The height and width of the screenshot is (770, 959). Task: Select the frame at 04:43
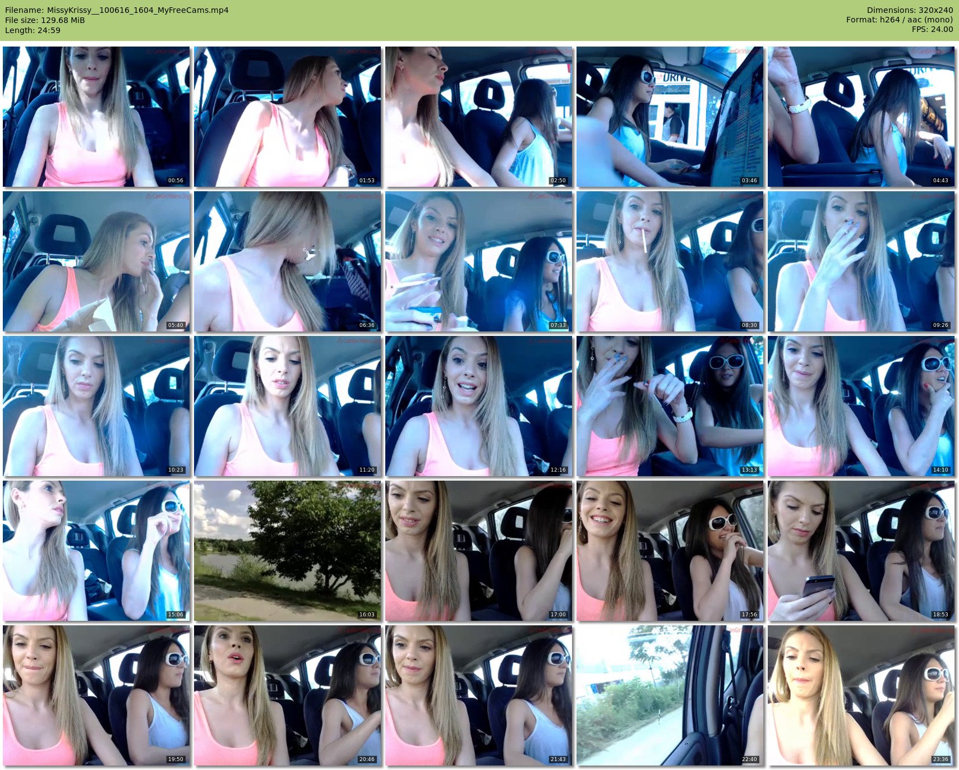pyautogui.click(x=861, y=117)
